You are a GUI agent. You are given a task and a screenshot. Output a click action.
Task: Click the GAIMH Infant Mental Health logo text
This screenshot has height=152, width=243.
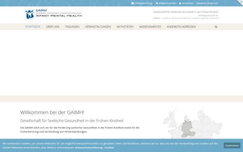pyautogui.click(x=59, y=13)
